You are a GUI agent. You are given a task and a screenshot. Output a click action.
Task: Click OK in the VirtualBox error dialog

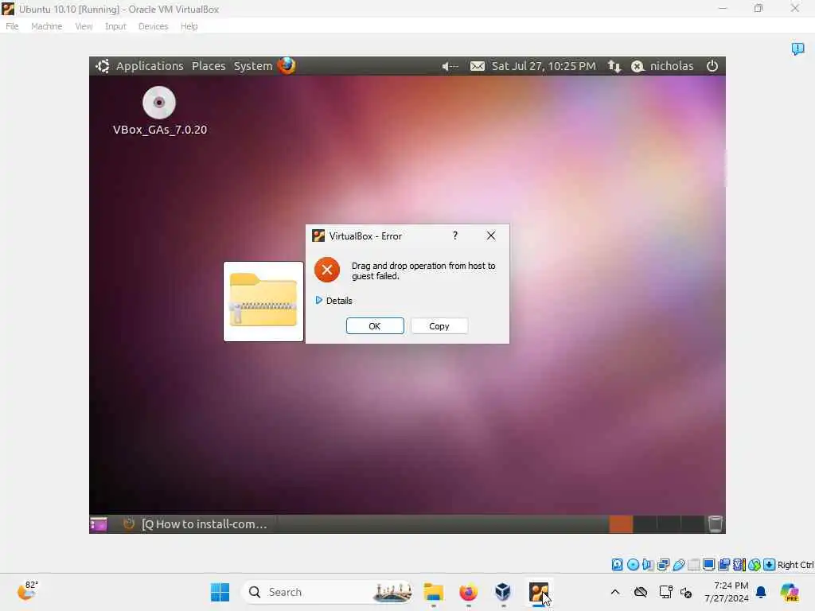click(375, 325)
